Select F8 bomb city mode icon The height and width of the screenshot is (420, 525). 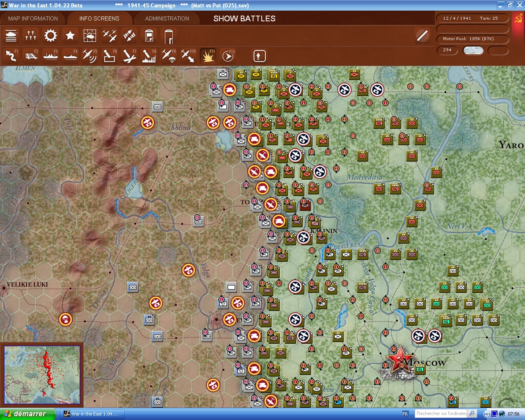149,56
